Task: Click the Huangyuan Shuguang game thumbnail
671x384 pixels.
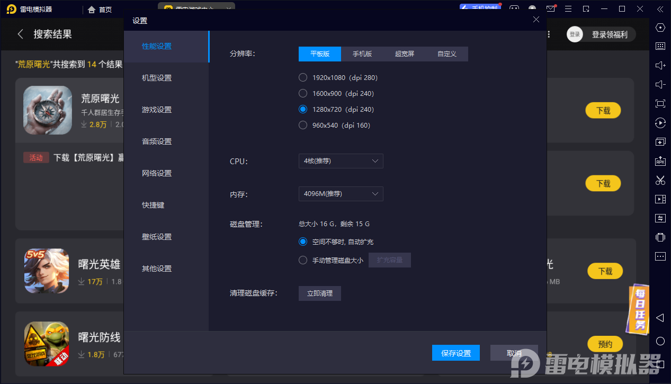Action: pyautogui.click(x=47, y=110)
